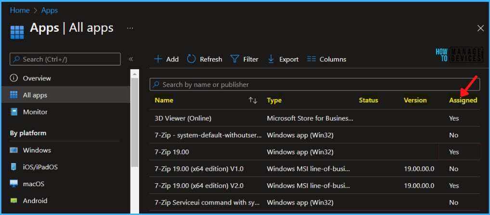Click the Filter funnel icon

235,59
